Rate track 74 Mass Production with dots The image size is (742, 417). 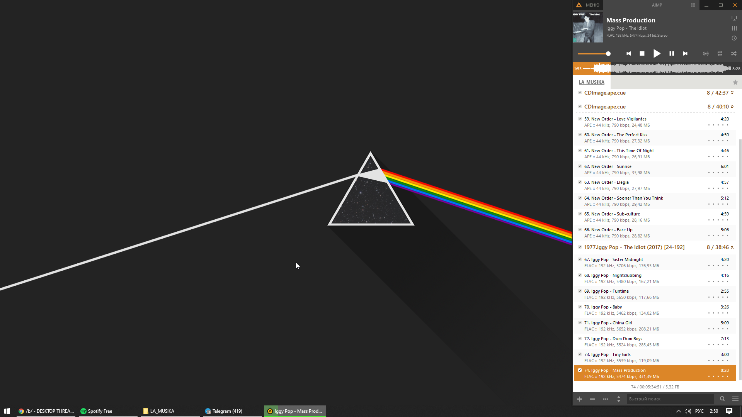click(x=718, y=376)
